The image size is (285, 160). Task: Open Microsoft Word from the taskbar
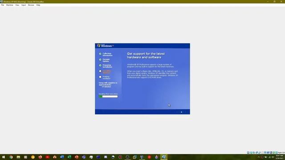tap(62, 157)
